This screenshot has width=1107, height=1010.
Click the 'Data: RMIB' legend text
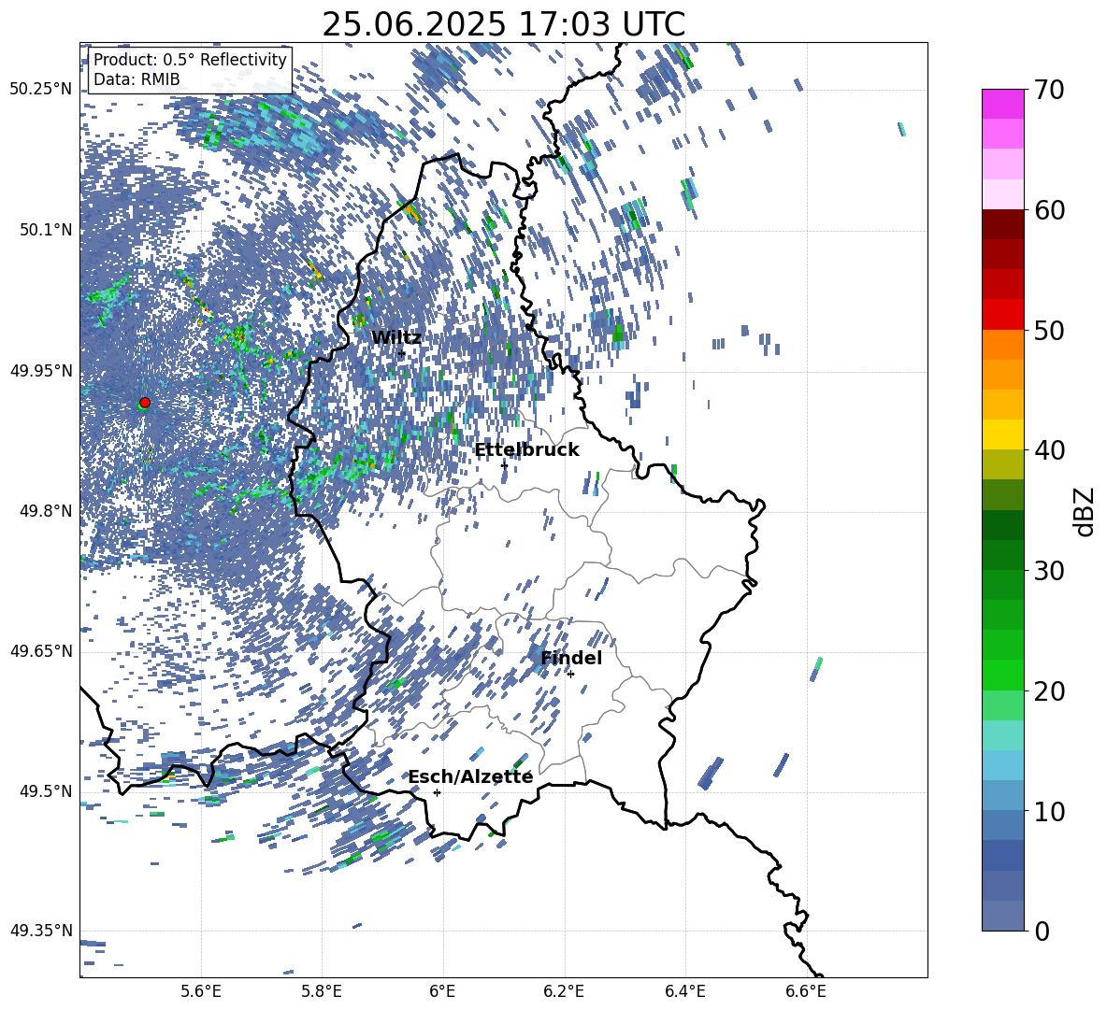(x=137, y=79)
